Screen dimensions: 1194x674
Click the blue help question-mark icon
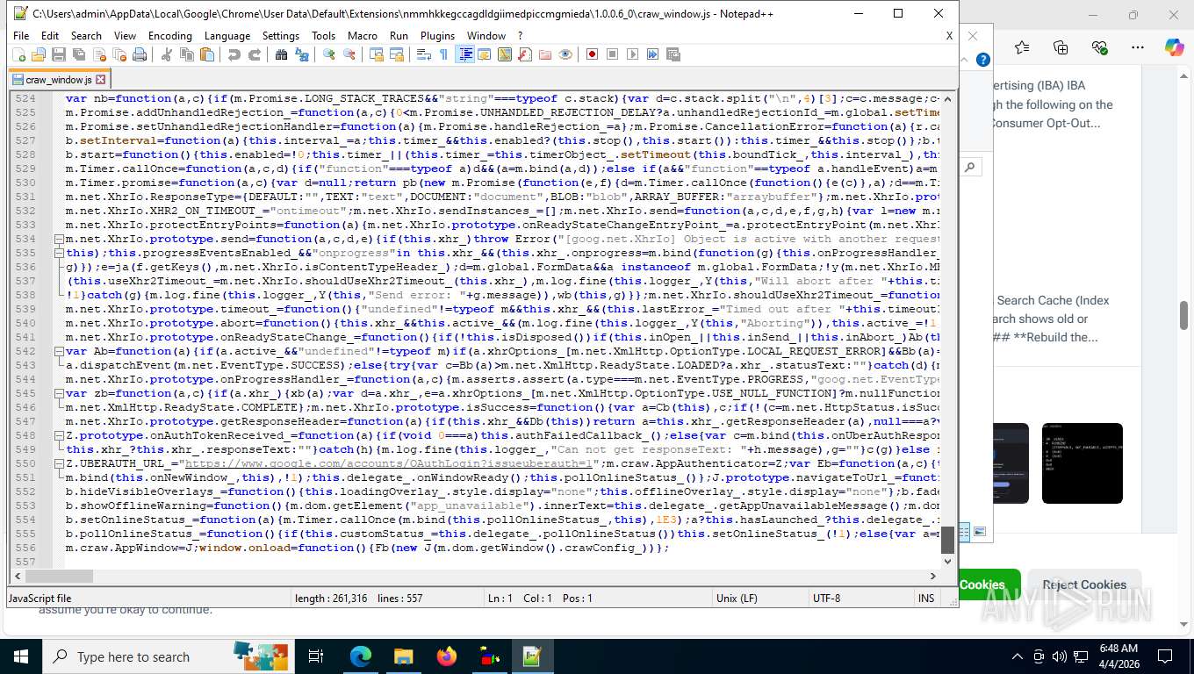click(983, 60)
